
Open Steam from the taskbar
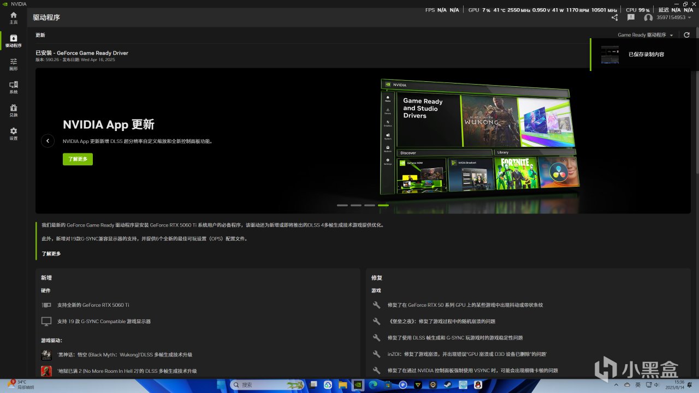point(448,385)
